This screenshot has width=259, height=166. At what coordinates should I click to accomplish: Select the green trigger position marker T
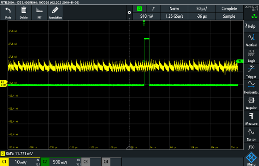tap(144, 23)
